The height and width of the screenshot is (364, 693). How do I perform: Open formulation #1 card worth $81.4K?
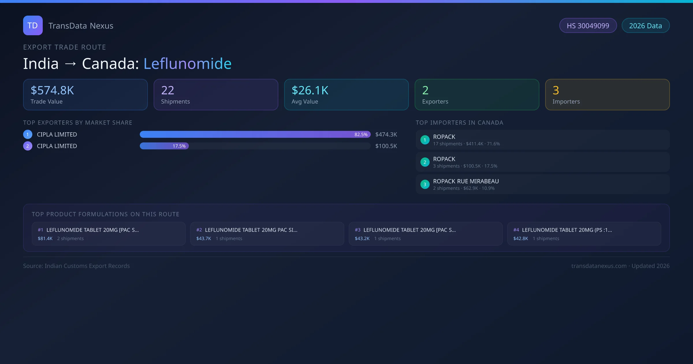click(109, 234)
